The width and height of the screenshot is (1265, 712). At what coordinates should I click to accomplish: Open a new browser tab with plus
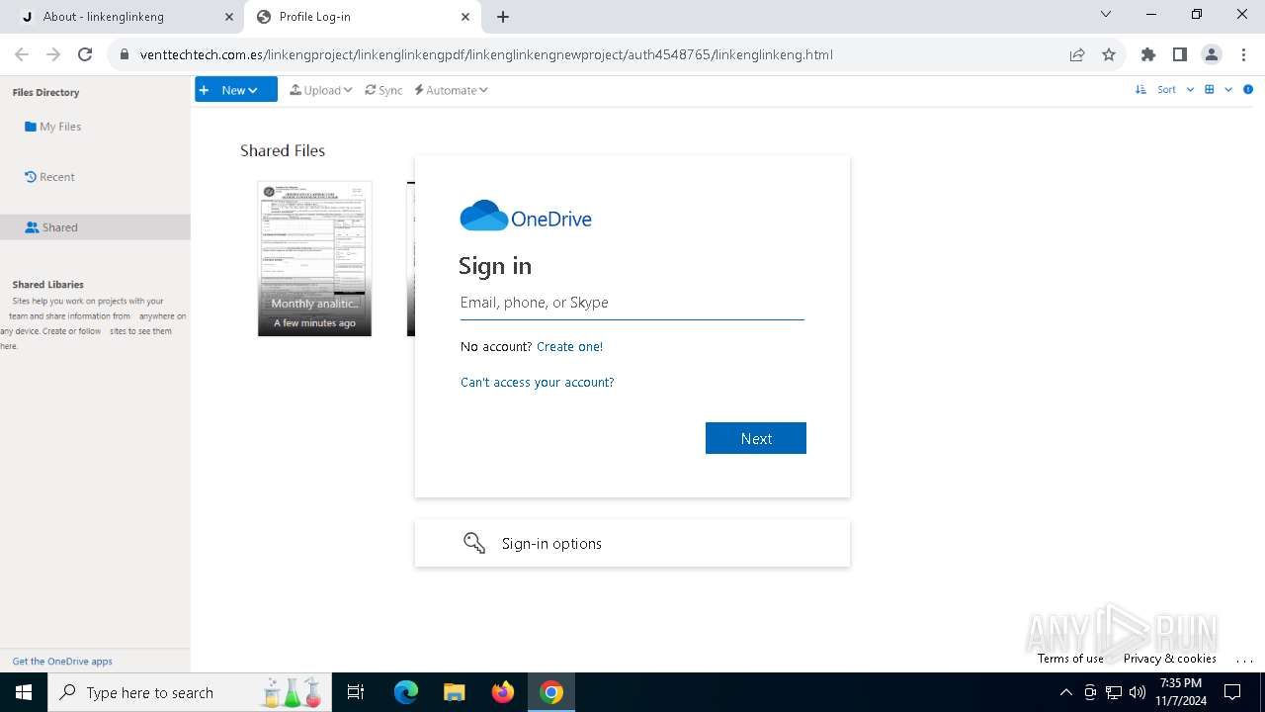coord(503,17)
